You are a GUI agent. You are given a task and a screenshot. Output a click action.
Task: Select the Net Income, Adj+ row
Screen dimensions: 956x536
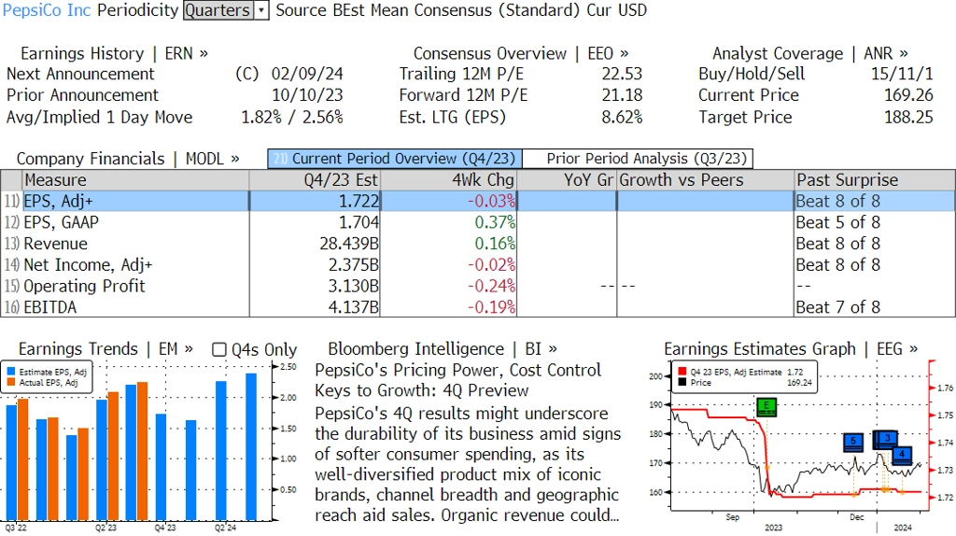478,265
